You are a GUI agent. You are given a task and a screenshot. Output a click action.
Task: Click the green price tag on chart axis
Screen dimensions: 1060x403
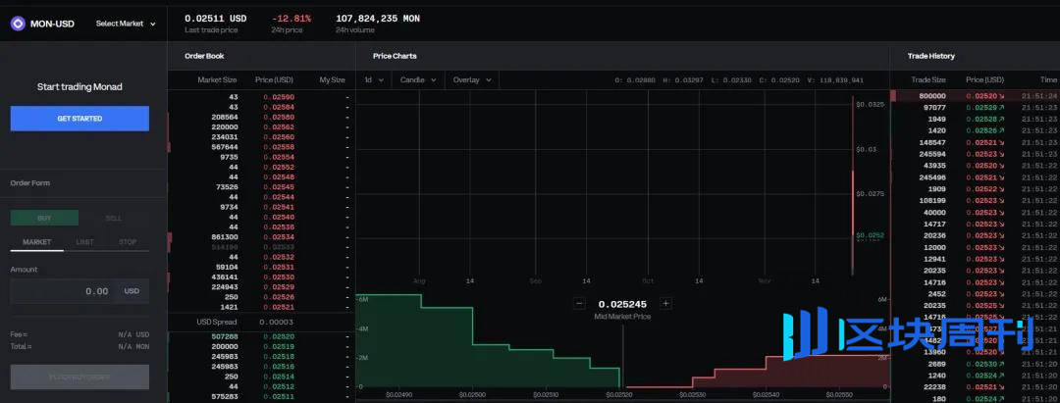(x=870, y=235)
